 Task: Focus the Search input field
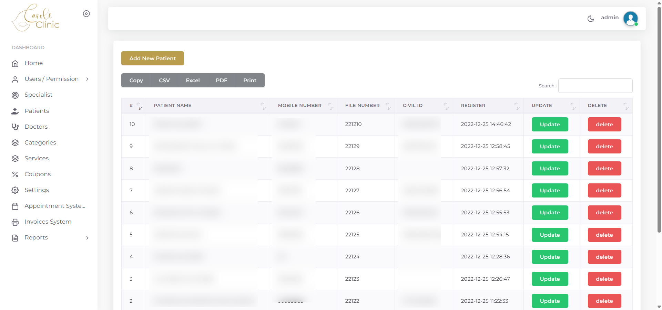(x=595, y=86)
